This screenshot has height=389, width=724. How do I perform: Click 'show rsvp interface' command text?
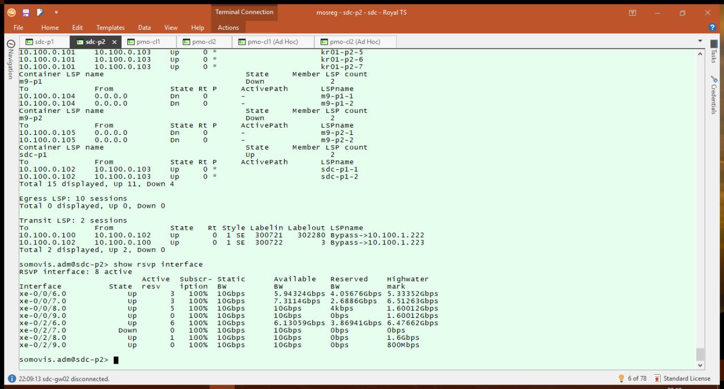[158, 264]
